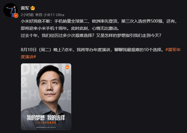Open the 小米11 Ultra source link
The image size is (187, 133).
coord(54,15)
